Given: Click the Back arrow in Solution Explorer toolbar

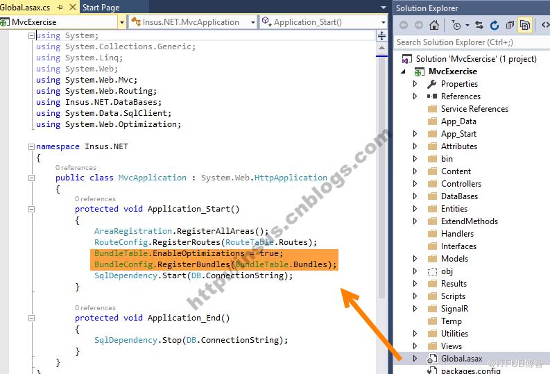Looking at the screenshot, I should (x=404, y=25).
